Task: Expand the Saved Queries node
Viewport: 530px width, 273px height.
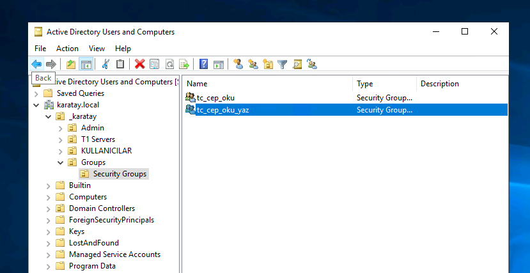Action: 36,93
